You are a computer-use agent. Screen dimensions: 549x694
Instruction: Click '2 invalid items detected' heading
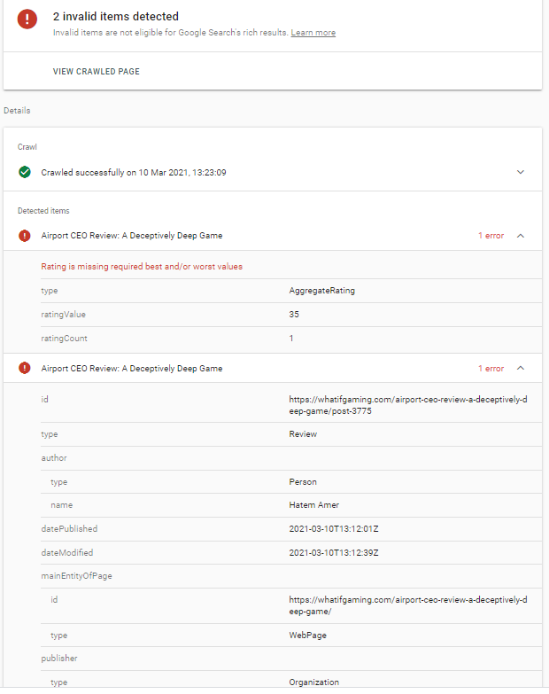point(116,16)
